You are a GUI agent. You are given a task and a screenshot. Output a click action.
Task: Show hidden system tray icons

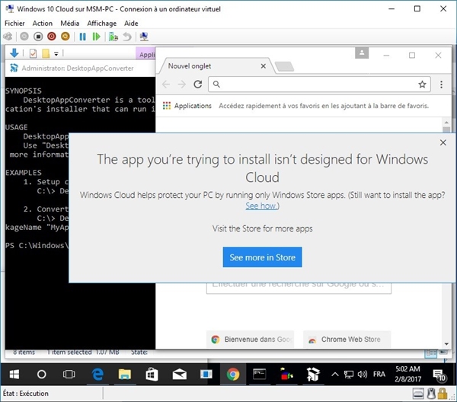point(334,375)
